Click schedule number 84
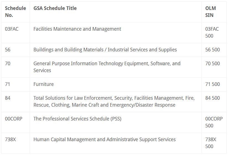Viewport: 228px width, 155px height. [x=7, y=98]
